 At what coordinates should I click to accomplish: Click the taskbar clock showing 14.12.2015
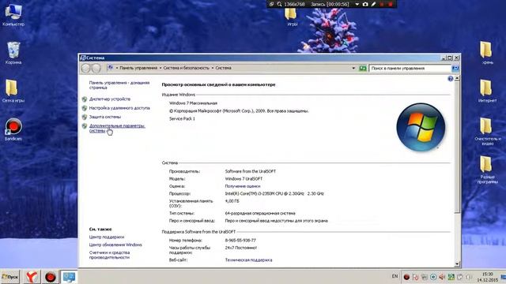[x=487, y=277]
